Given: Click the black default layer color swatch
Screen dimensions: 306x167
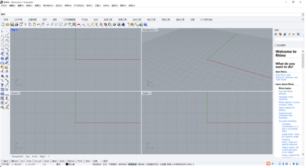Looking at the screenshot, I should click(x=67, y=164).
